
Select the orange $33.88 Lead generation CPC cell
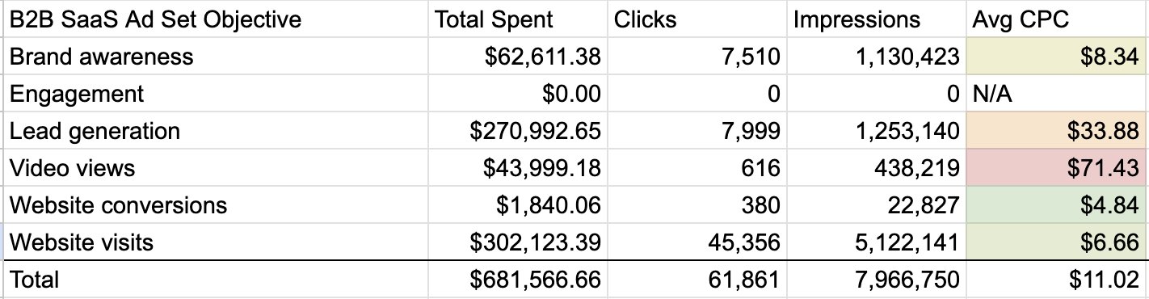[x=1057, y=131]
